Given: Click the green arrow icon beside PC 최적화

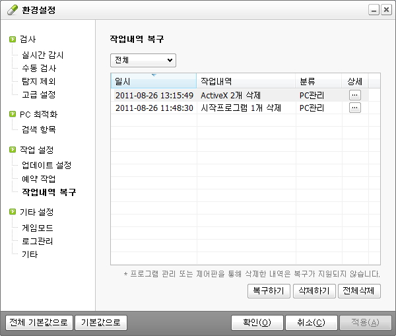Looking at the screenshot, I should click(13, 114).
